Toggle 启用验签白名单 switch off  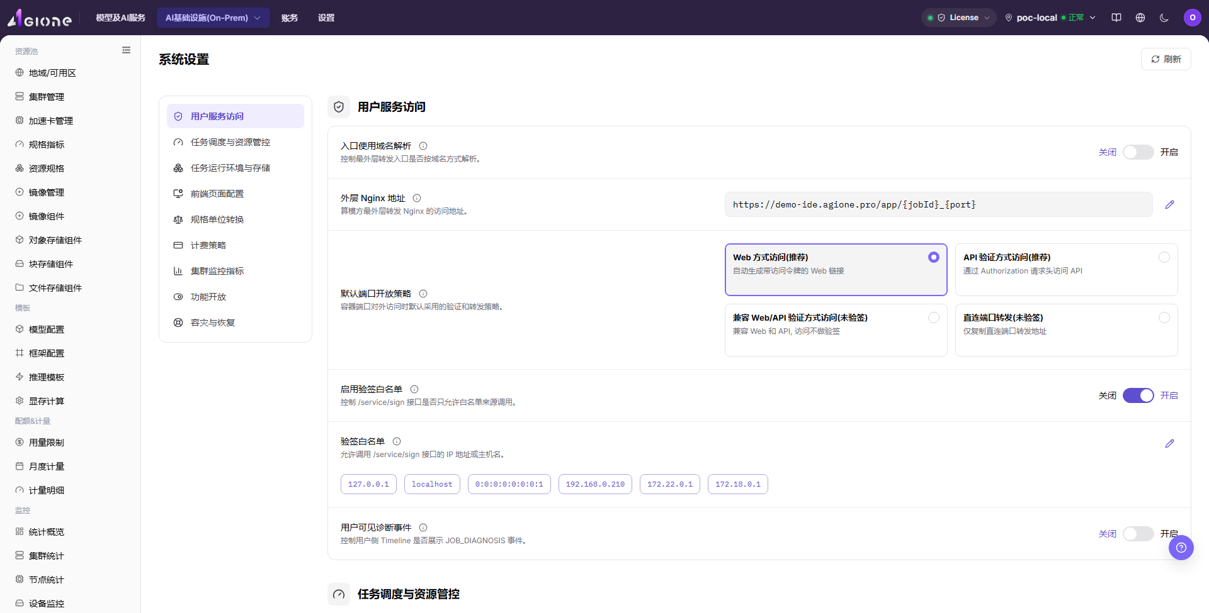[1138, 395]
